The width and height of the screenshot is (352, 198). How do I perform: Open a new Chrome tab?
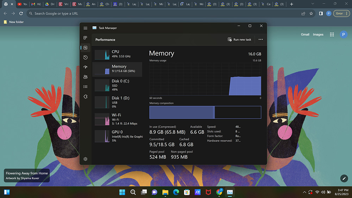tap(291, 4)
